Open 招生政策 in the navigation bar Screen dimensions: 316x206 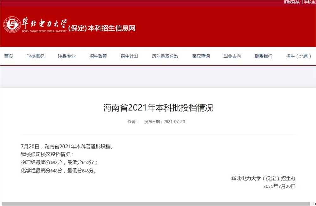(98, 56)
